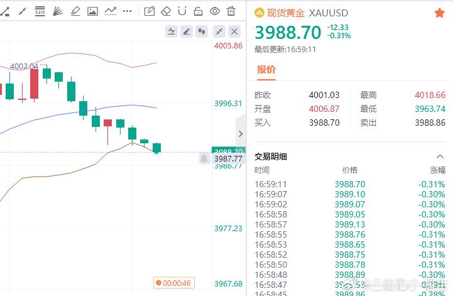Toggle drawings visibility eye icon

tap(215, 11)
